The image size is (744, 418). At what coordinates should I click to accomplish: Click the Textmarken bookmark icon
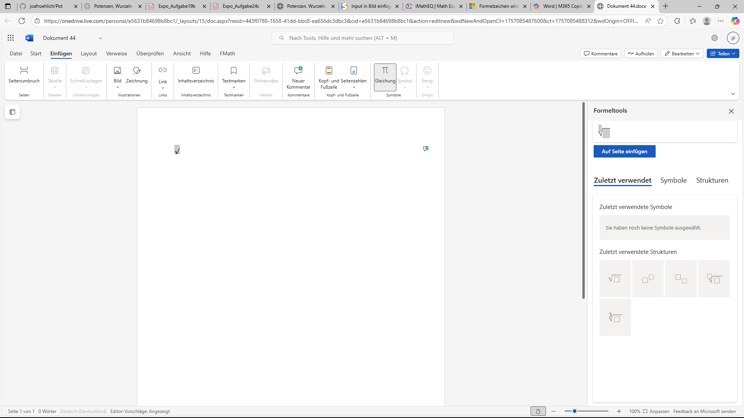click(x=234, y=70)
